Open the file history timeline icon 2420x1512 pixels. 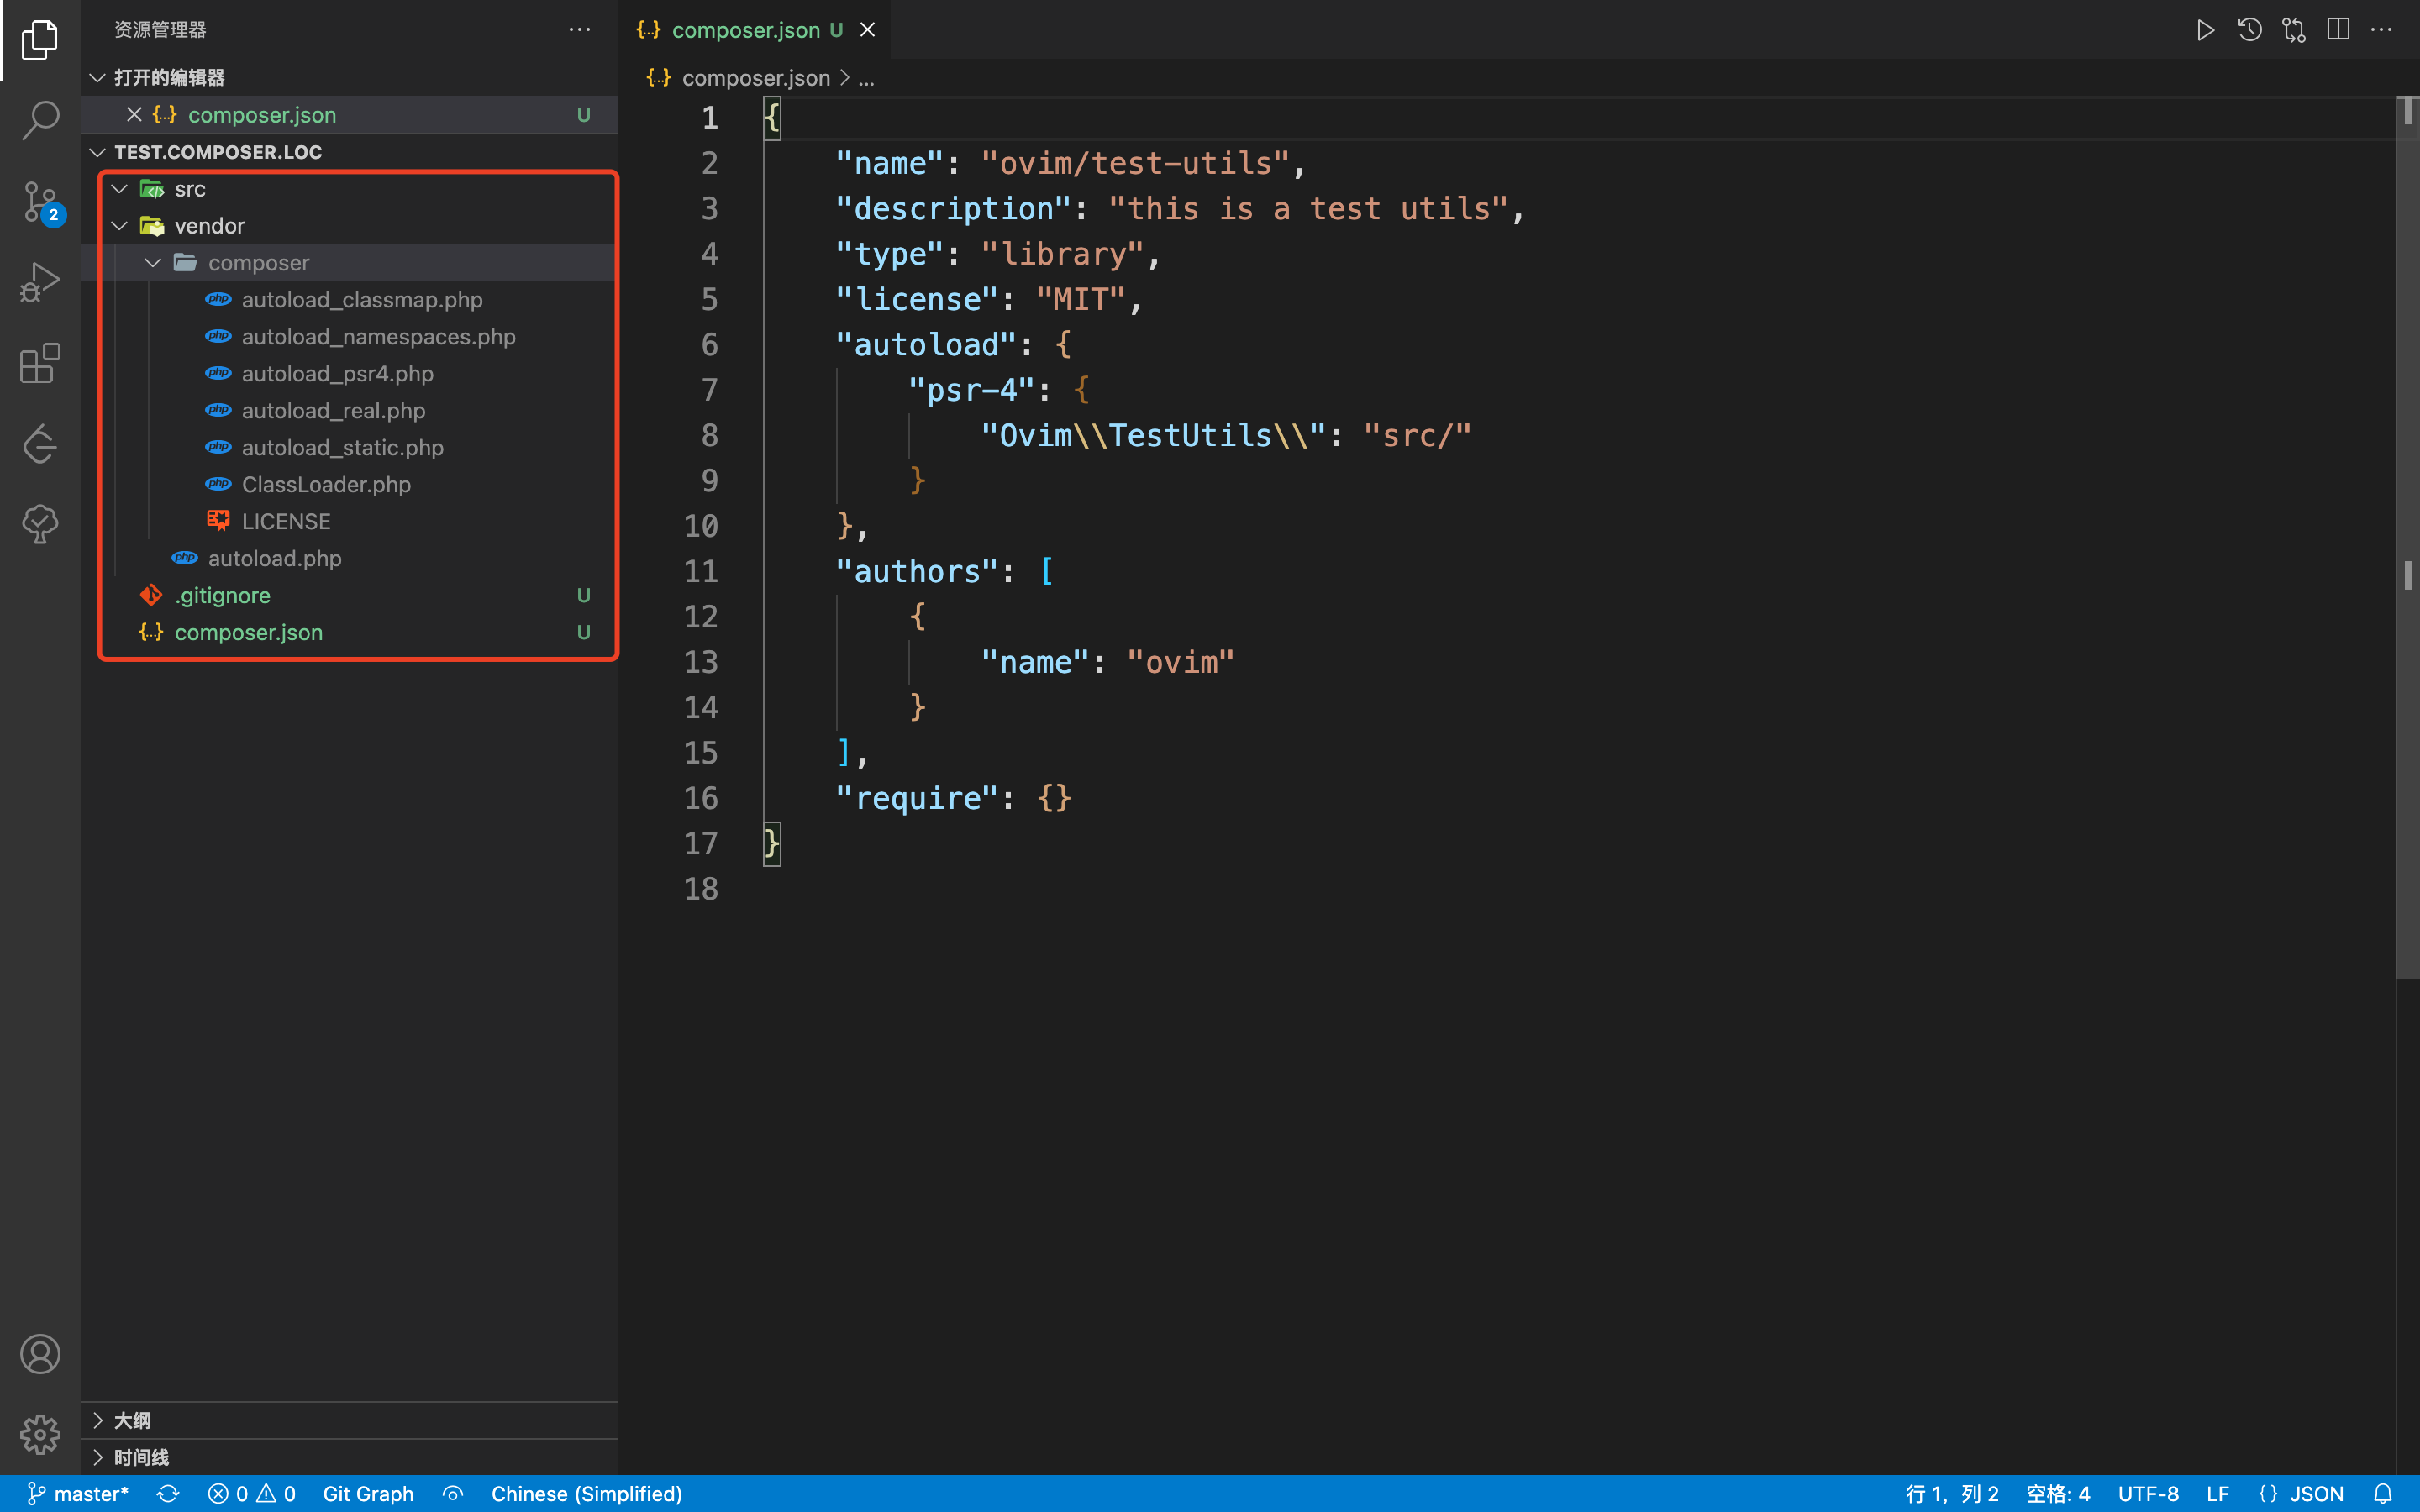(2249, 30)
